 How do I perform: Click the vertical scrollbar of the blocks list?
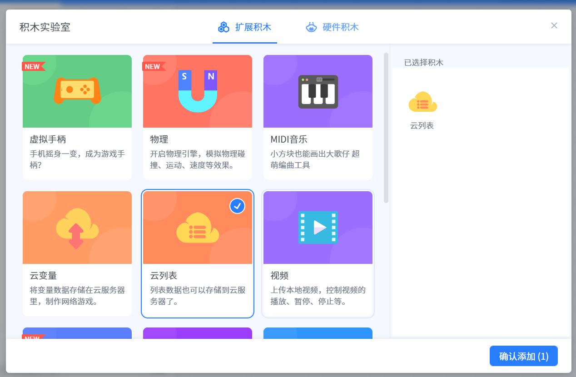click(386, 128)
